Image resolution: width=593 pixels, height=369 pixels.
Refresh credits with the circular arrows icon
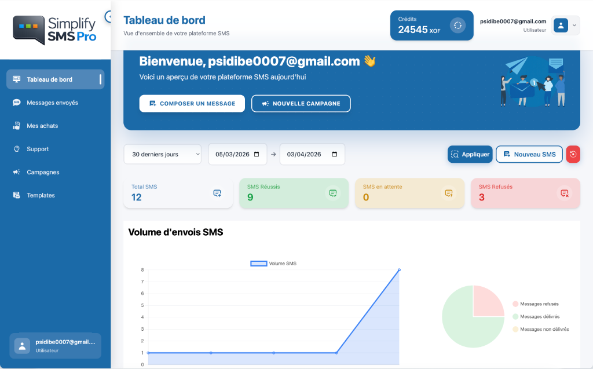click(457, 25)
